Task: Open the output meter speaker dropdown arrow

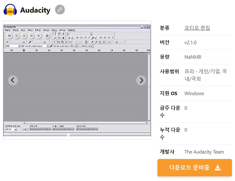Action: [x=72, y=38]
